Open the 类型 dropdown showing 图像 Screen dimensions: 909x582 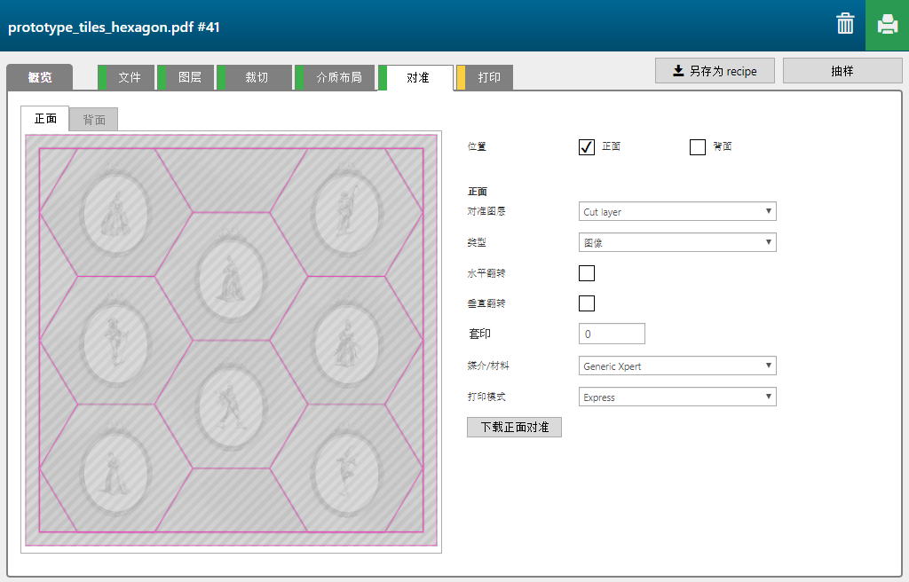(677, 242)
